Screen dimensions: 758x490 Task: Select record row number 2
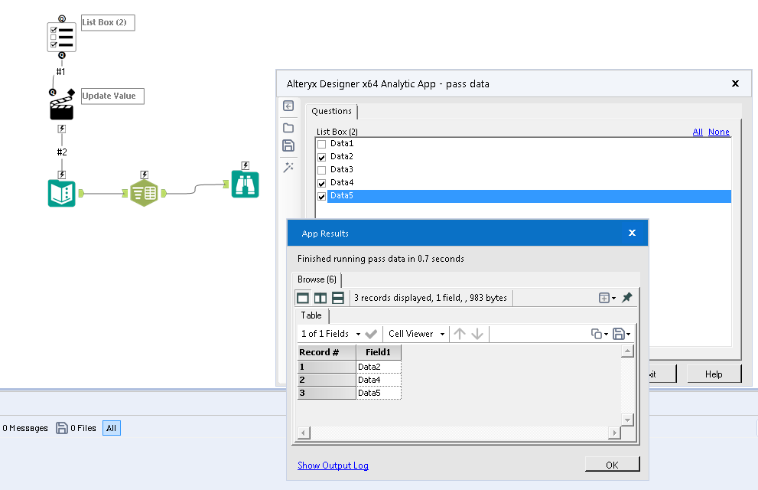point(327,380)
